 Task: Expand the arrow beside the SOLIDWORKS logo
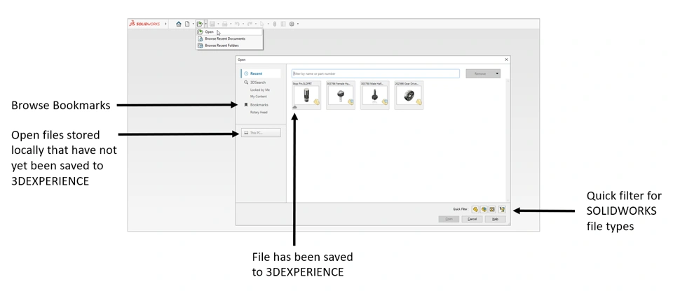166,24
